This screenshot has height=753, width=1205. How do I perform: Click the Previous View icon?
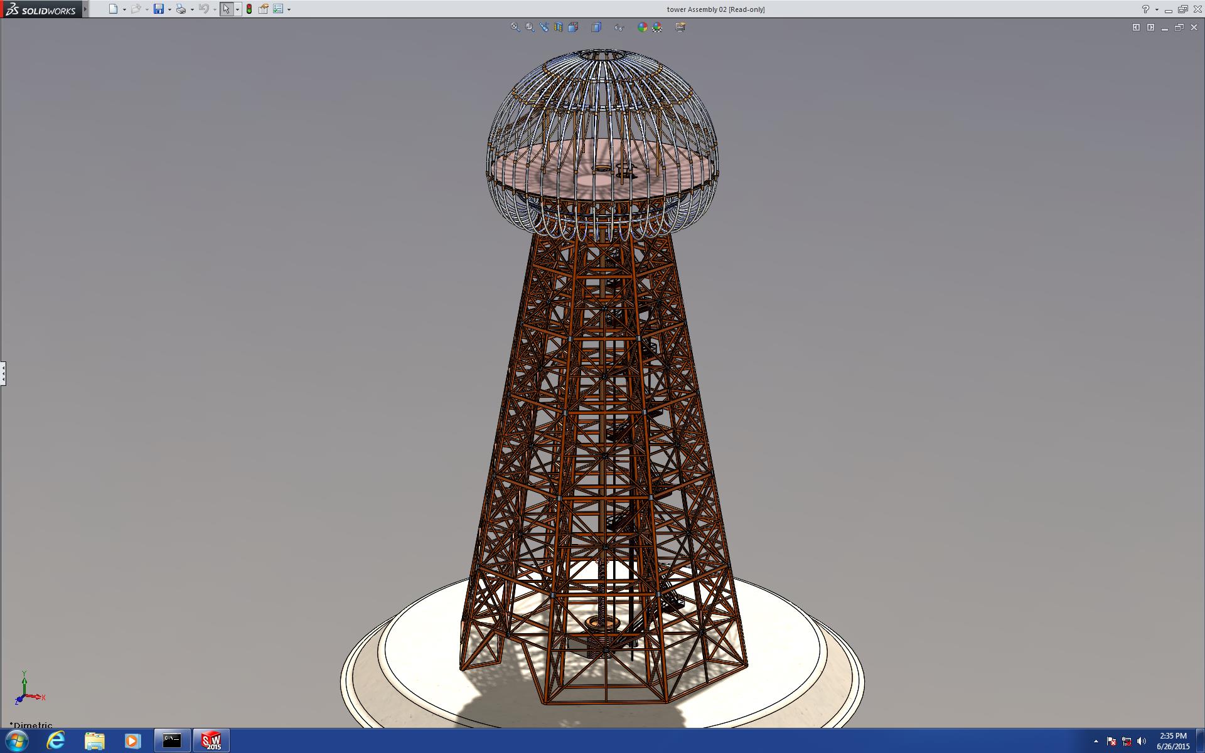point(544,27)
